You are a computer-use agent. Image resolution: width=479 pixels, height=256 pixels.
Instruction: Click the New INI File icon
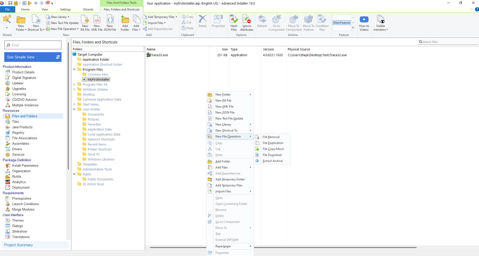[x=85, y=23]
